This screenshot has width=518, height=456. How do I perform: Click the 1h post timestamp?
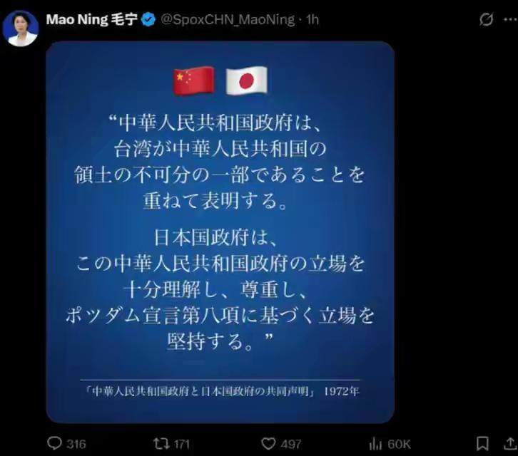click(313, 20)
